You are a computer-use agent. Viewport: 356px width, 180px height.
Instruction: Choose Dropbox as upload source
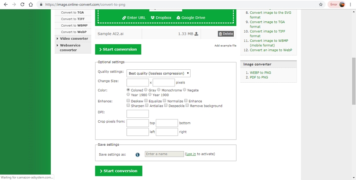pyautogui.click(x=161, y=18)
